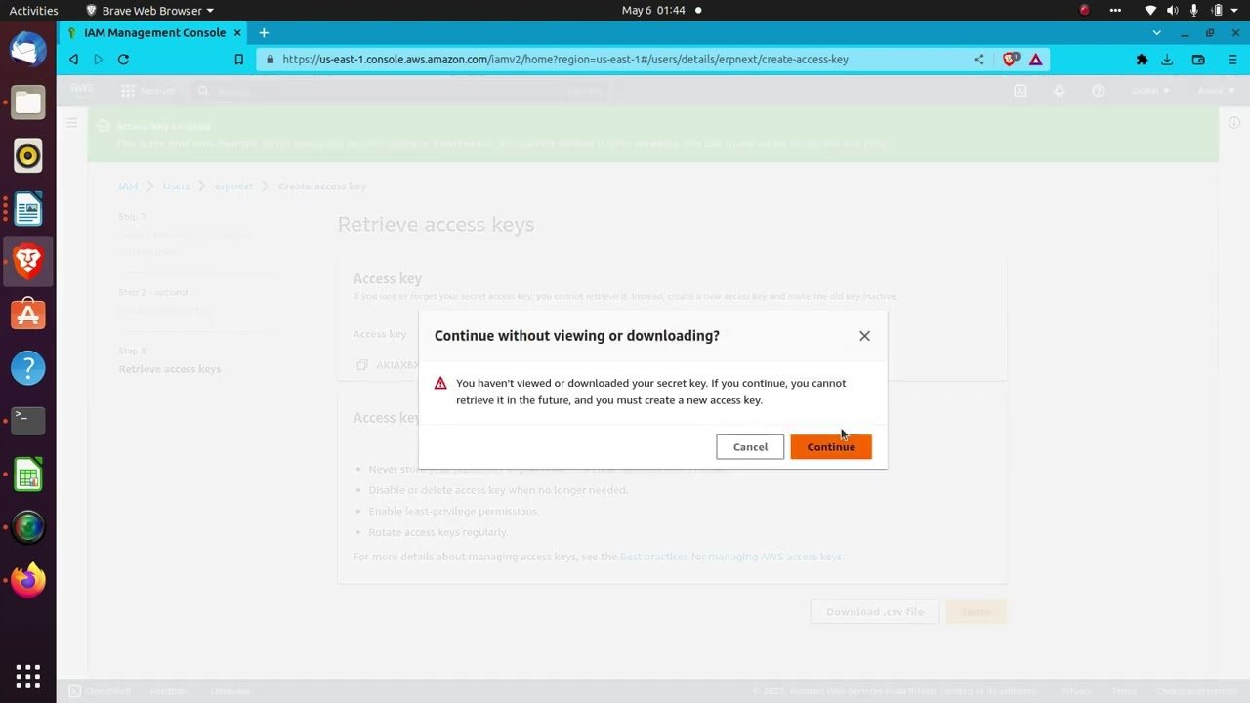This screenshot has width=1250, height=703.
Task: Click the dialog title 'Continue without viewing or downloading?'
Action: [x=577, y=336]
